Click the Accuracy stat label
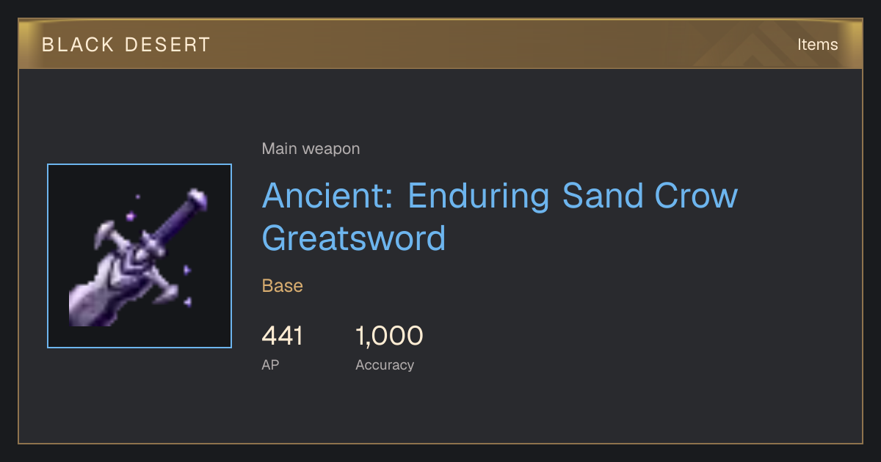The width and height of the screenshot is (881, 462). [385, 364]
